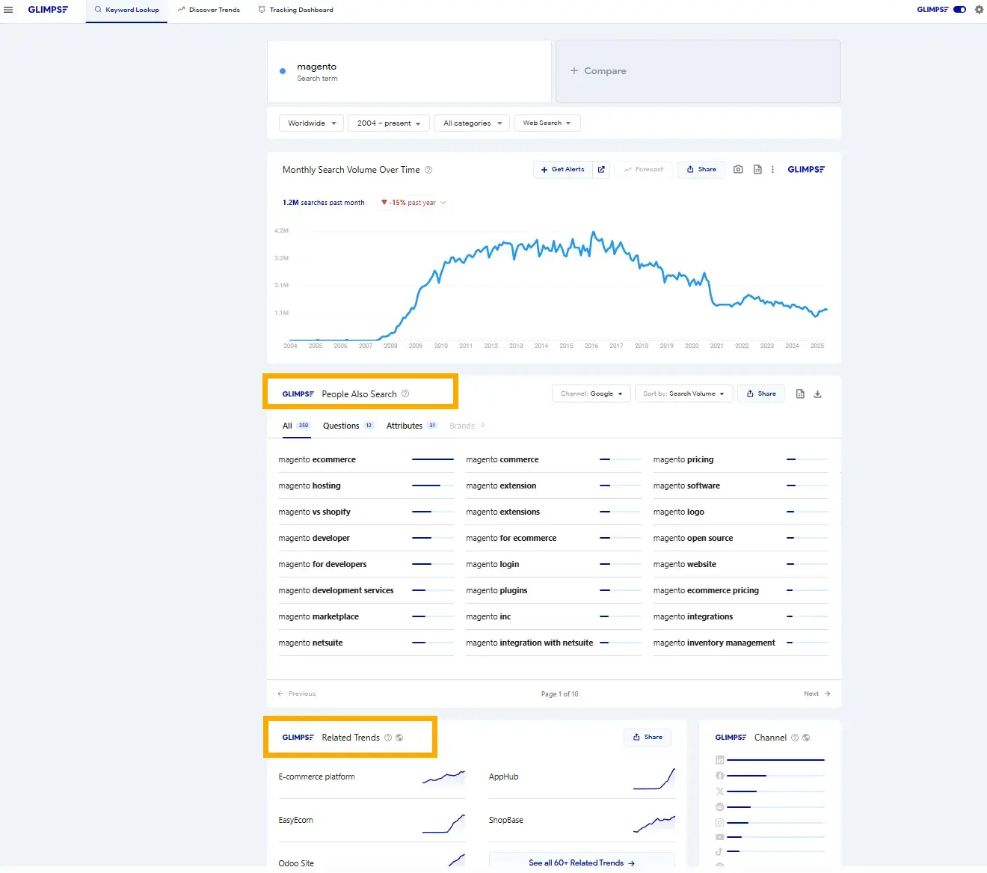Expand the Sort by Search Volume dropdown

pyautogui.click(x=683, y=393)
